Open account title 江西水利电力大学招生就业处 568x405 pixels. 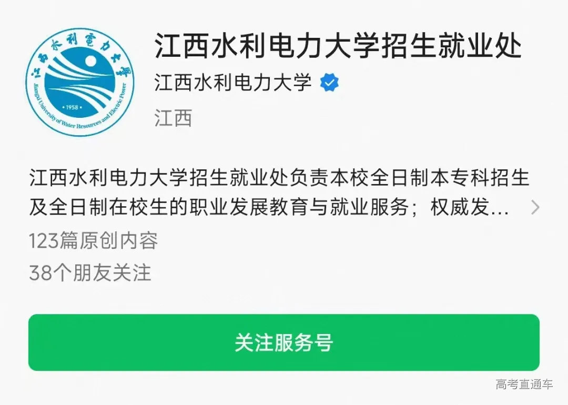point(338,46)
